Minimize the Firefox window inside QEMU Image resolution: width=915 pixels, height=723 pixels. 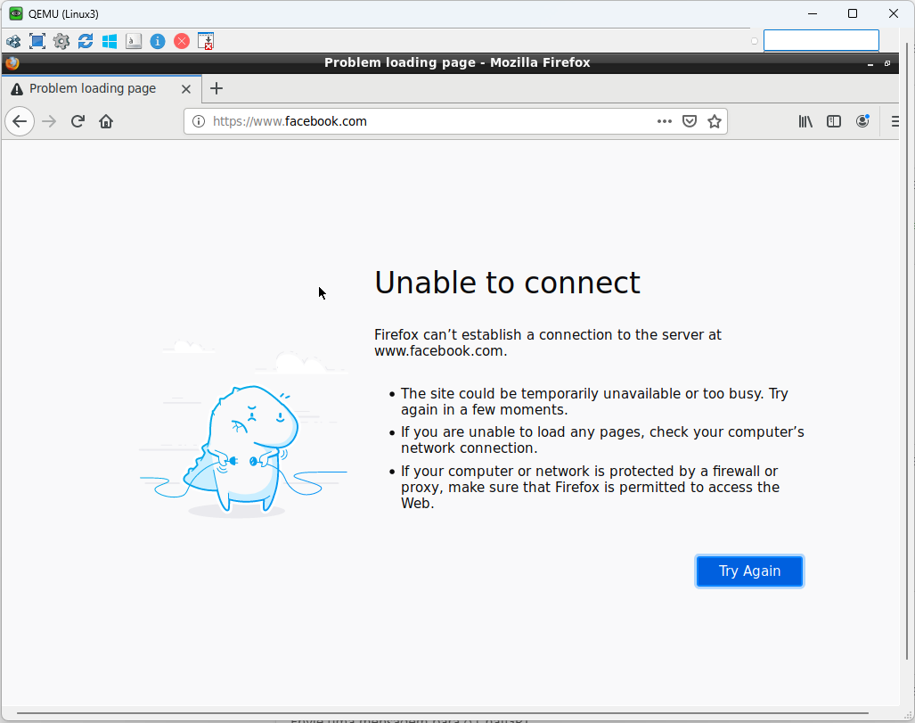(870, 63)
